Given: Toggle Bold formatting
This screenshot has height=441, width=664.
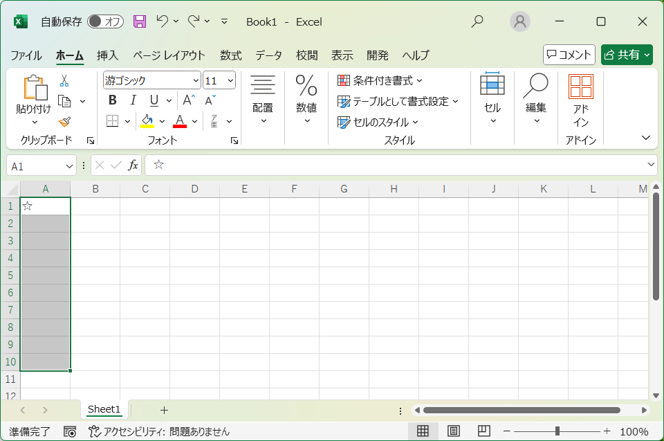Looking at the screenshot, I should pos(113,100).
